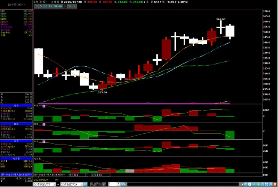The height and width of the screenshot is (187, 278).
Task: Click the round pie-chart icon in bottom toolbar
Action: 250,184
